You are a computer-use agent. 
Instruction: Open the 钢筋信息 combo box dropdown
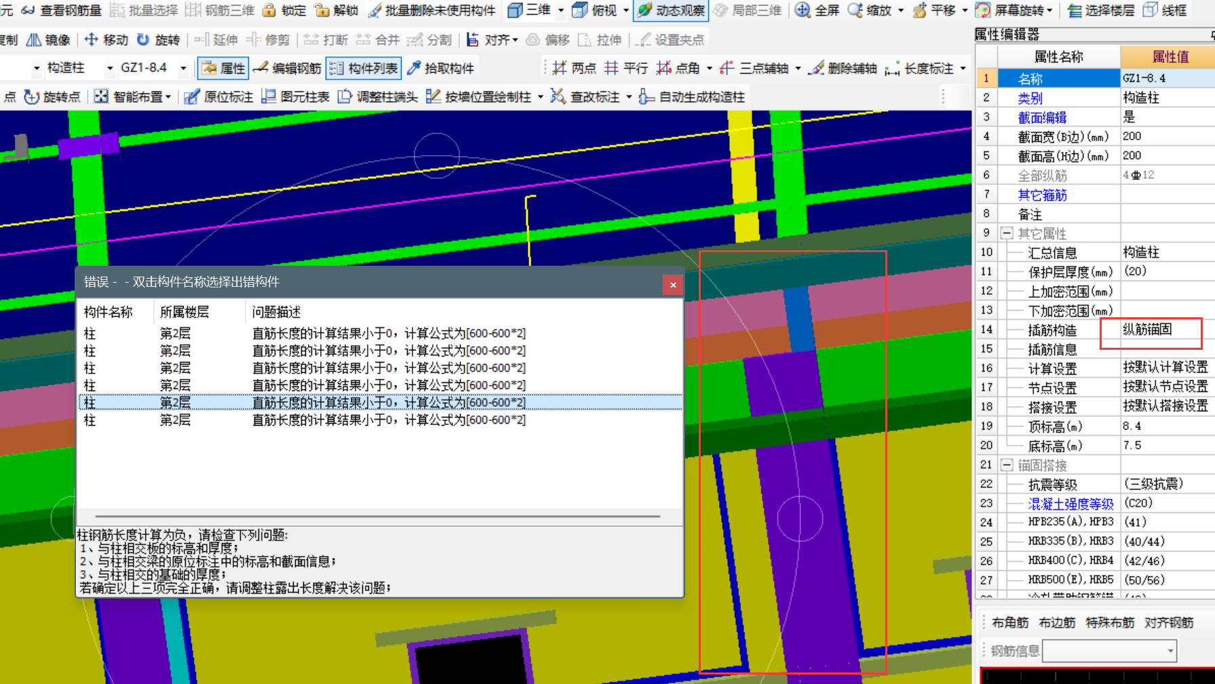1170,651
